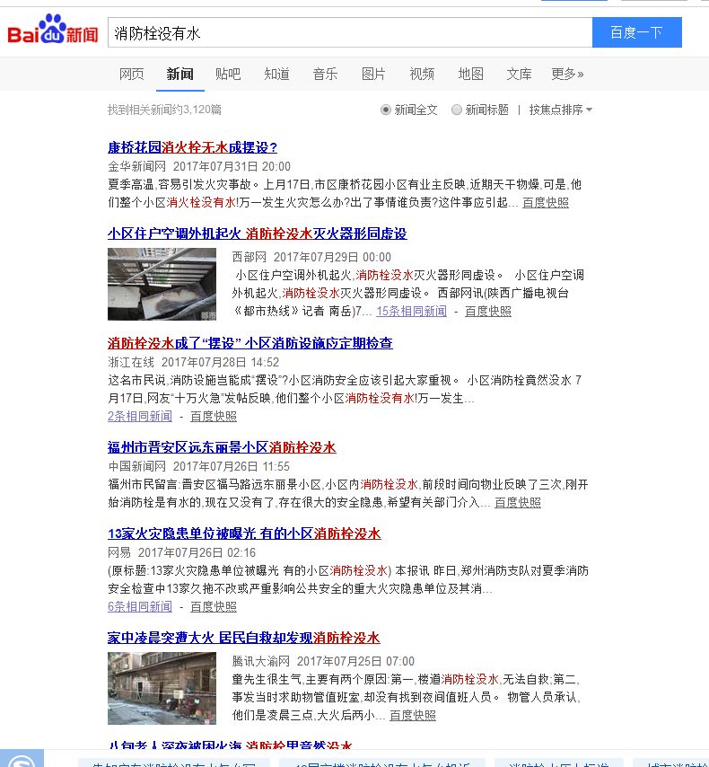Click the burned building thumbnail
This screenshot has height=767, width=709.
(x=162, y=688)
